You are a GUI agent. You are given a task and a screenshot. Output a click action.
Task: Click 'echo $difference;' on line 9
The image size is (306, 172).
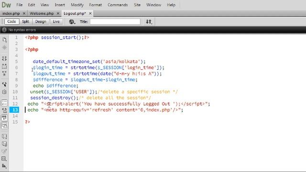point(55,86)
